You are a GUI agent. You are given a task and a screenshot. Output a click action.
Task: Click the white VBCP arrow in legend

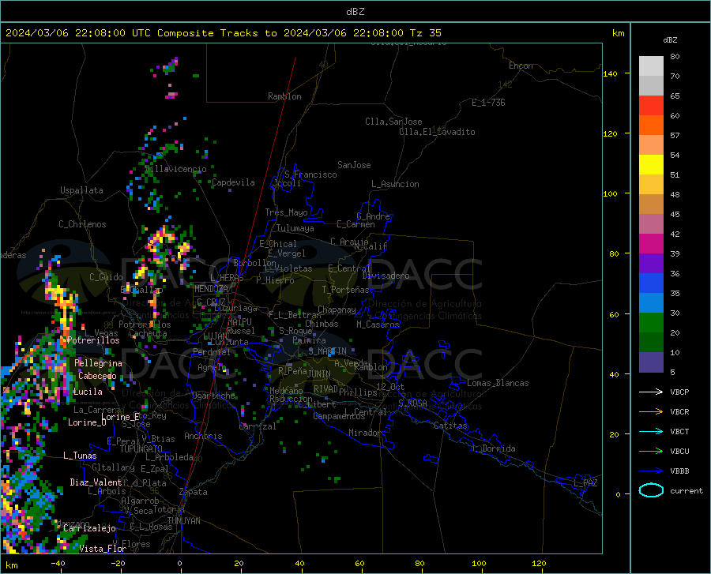click(x=651, y=392)
